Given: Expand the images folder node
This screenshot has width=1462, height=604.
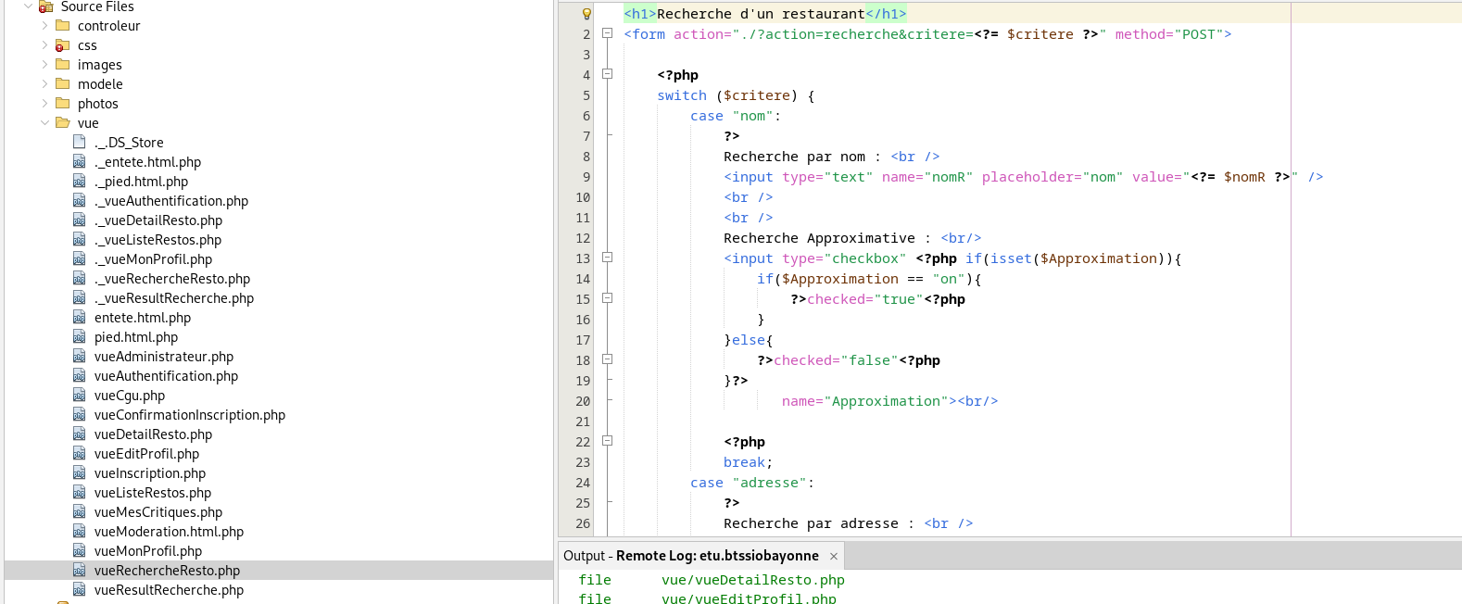Looking at the screenshot, I should point(44,65).
